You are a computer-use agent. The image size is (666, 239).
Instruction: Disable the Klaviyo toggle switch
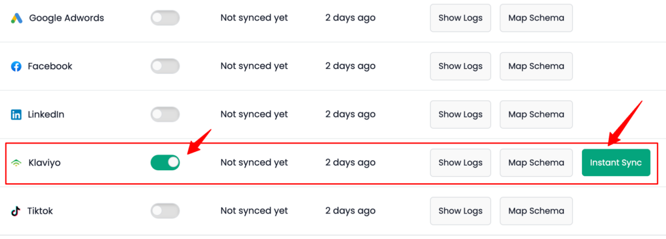[x=165, y=162]
